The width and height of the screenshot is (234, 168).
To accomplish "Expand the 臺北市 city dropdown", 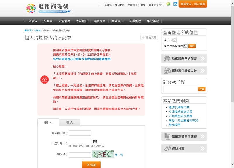I will click(x=170, y=40).
